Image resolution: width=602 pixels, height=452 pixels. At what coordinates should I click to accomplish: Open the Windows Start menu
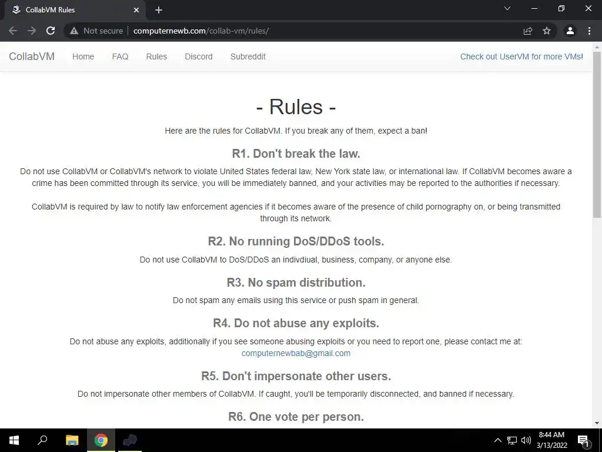(14, 440)
